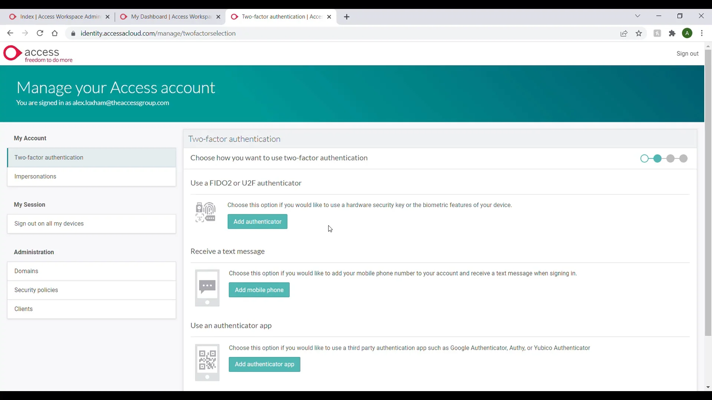712x400 pixels.
Task: Click the share page icon
Action: point(624,33)
